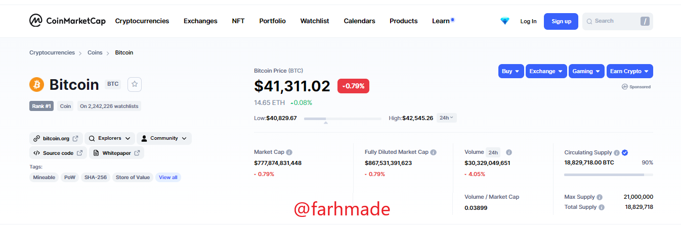This screenshot has width=681, height=226.
Task: Open the Portfolio menu item
Action: (x=272, y=21)
